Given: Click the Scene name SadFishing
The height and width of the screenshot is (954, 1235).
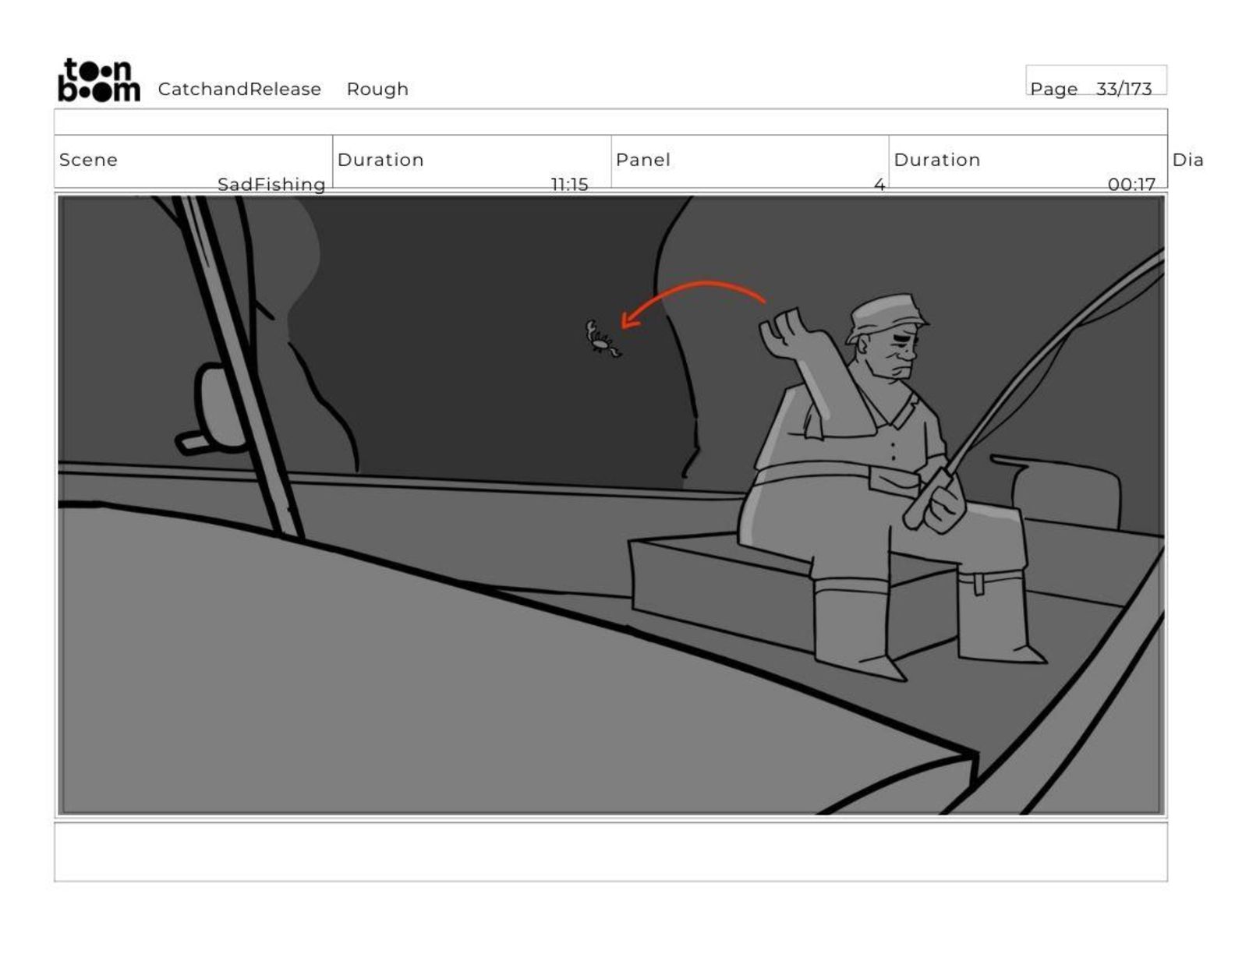Looking at the screenshot, I should pos(271,185).
